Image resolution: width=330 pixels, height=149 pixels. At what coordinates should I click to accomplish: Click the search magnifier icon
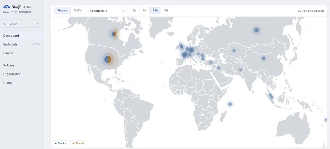pos(5,24)
